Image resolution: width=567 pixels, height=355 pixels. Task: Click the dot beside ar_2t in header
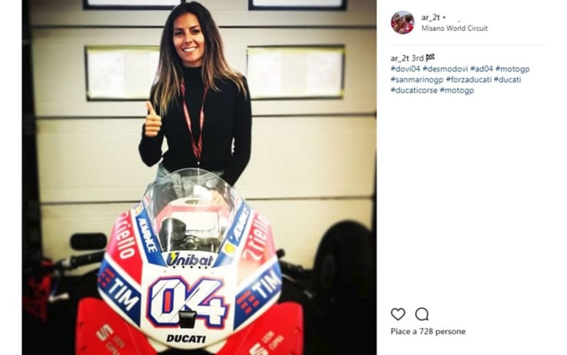pyautogui.click(x=444, y=18)
